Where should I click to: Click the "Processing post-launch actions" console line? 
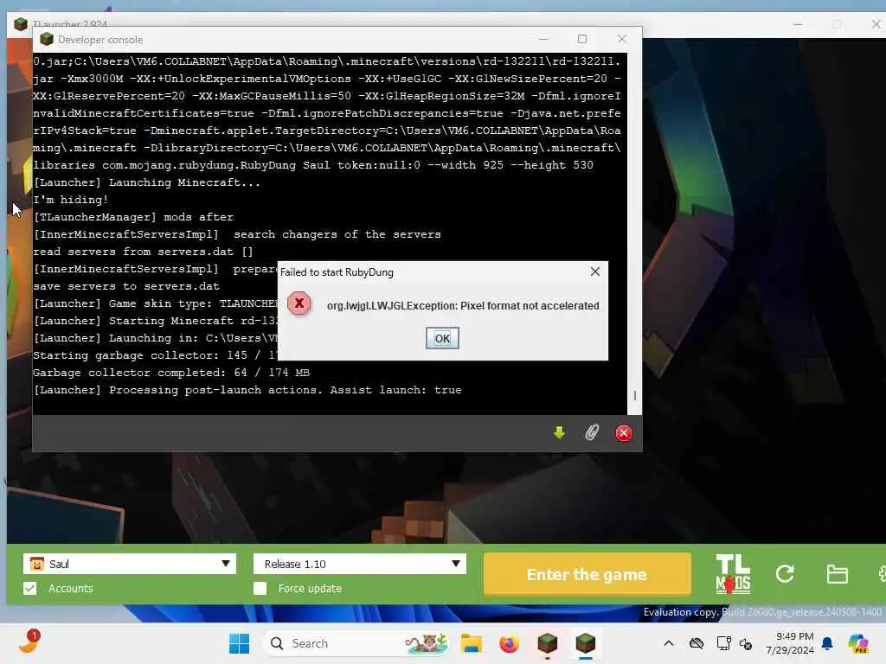(x=247, y=390)
